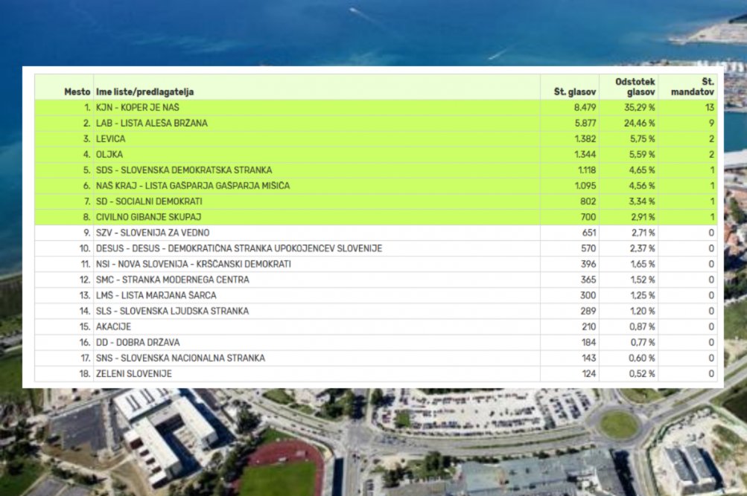Click vote count 1.118 for SDS
The height and width of the screenshot is (496, 747).
coord(587,170)
